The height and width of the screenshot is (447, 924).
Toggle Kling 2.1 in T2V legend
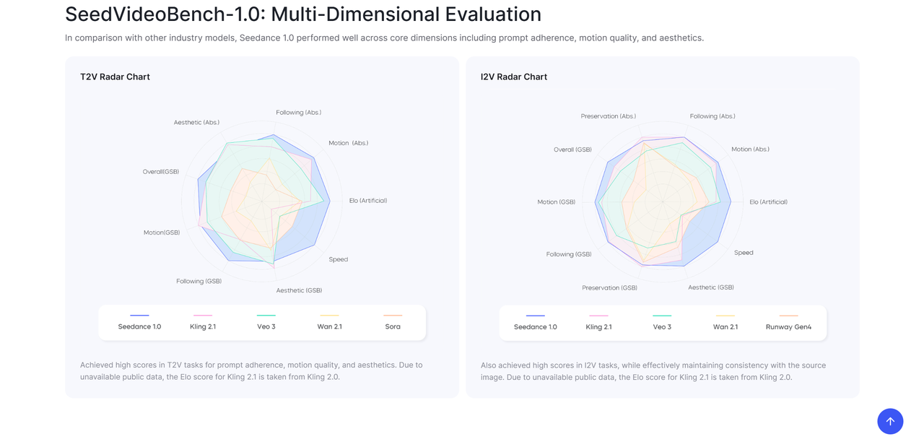203,326
